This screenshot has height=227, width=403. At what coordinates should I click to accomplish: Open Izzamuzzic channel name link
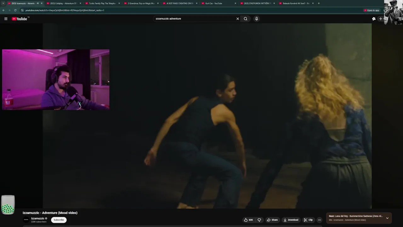38,218
